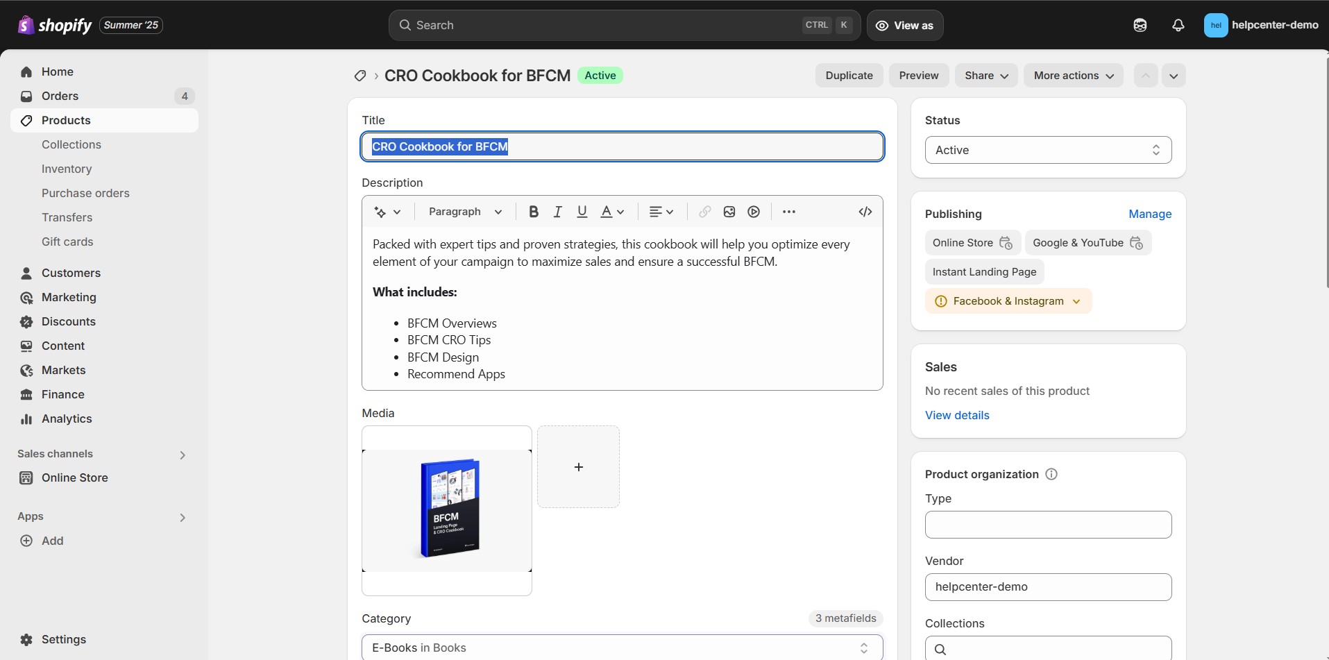Viewport: 1329px width, 660px height.
Task: Insert an image into the description
Action: (729, 212)
